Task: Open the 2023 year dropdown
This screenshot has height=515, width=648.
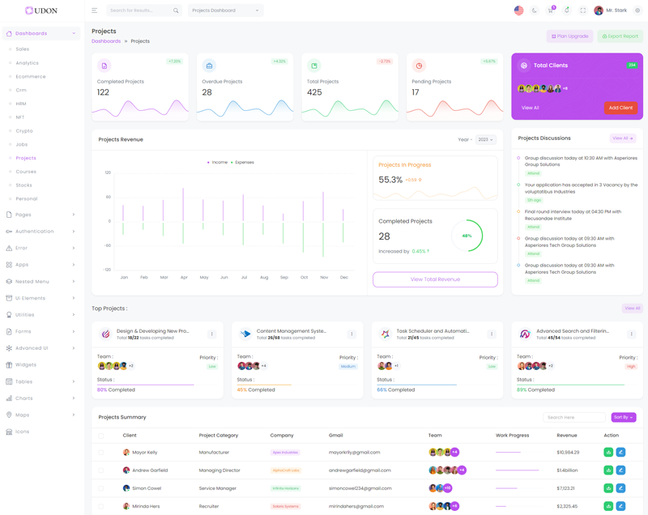Action: (485, 139)
